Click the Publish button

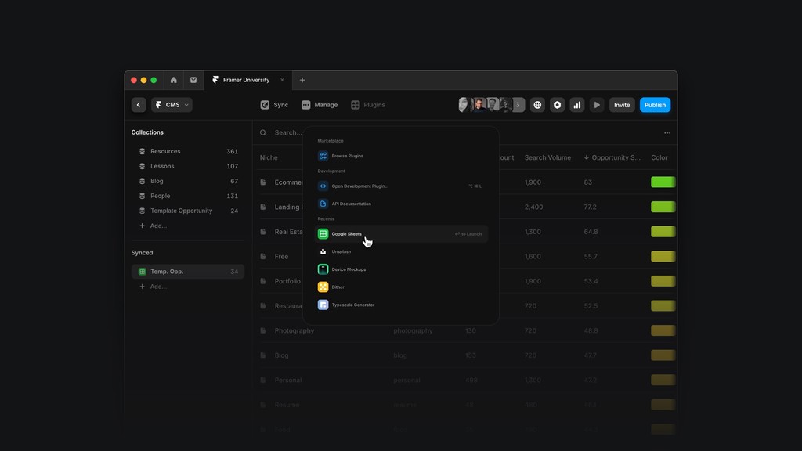[x=655, y=104]
